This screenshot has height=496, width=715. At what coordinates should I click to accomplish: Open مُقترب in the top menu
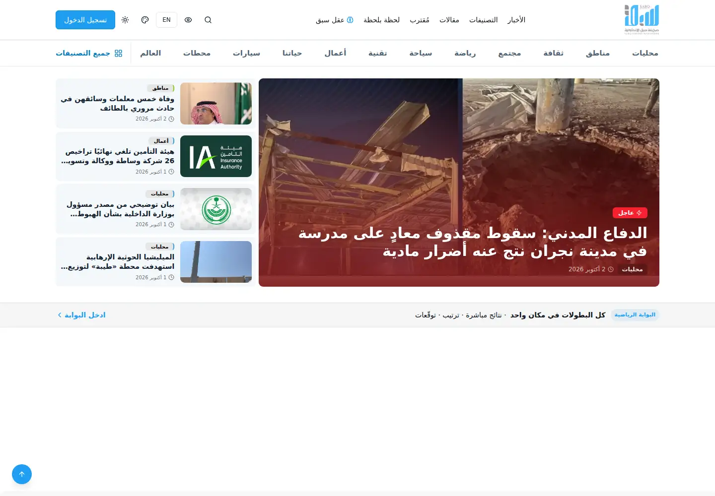pos(420,20)
